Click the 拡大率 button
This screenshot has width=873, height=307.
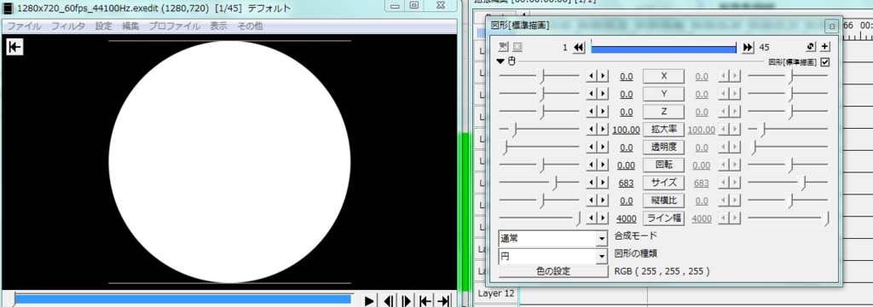663,130
